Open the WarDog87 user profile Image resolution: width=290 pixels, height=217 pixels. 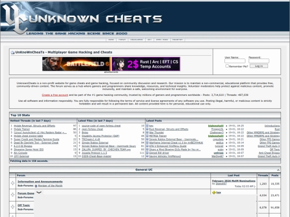[x=218, y=156]
